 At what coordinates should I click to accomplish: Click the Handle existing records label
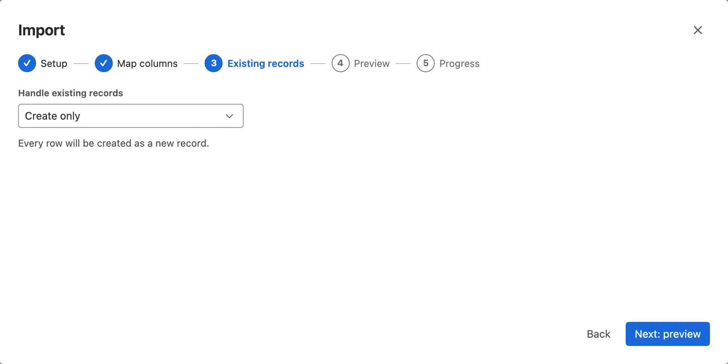(x=71, y=93)
